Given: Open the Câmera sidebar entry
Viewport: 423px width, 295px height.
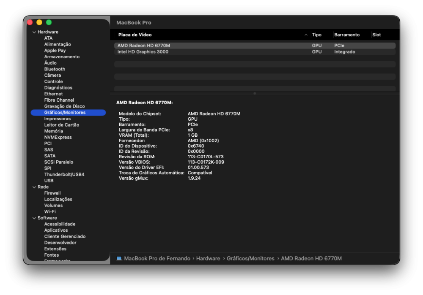Looking at the screenshot, I should pyautogui.click(x=52, y=76).
